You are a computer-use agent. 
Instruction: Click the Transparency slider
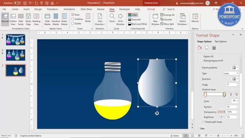pos(221,112)
